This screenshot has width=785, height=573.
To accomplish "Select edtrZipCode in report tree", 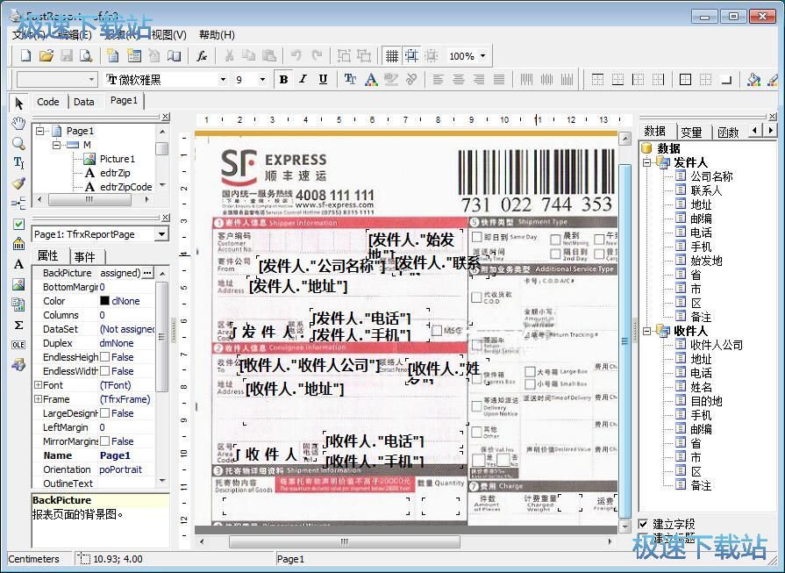I will (x=125, y=187).
